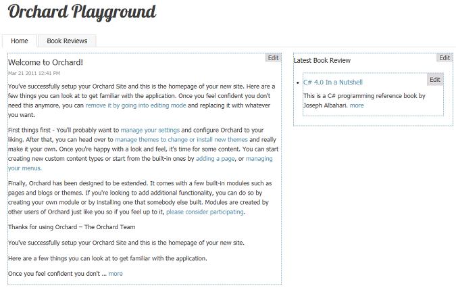This screenshot has width=456, height=290.
Task: Open the manage your settings link
Action: pos(150,130)
